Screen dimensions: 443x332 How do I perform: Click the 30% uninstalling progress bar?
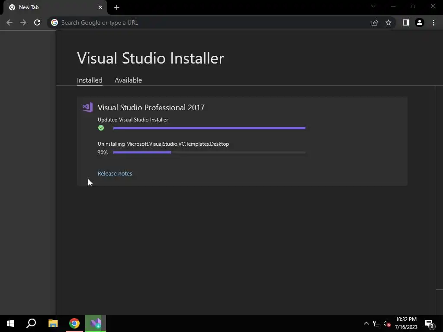[209, 153]
